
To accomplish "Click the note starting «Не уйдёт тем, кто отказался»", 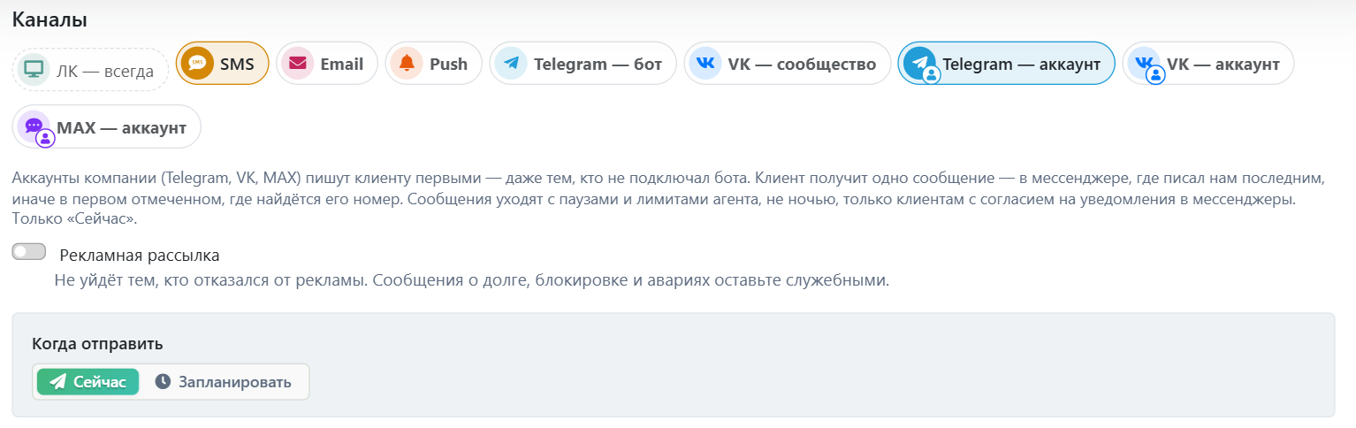I will (x=471, y=281).
